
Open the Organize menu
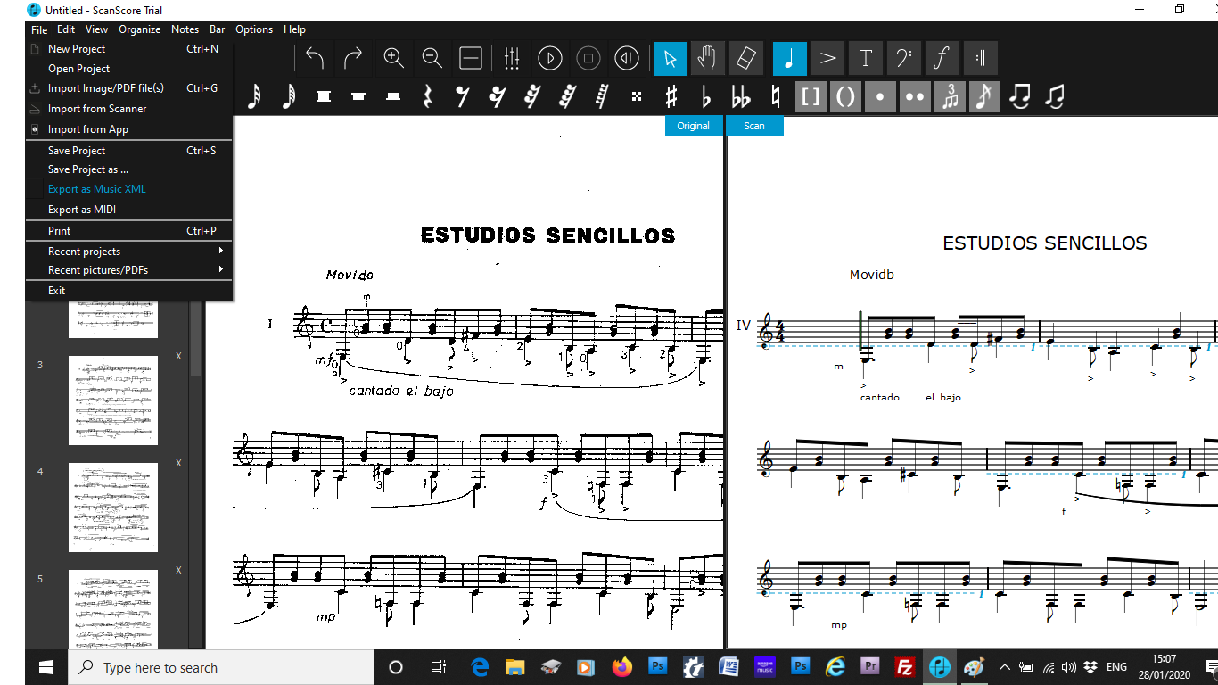coord(140,29)
